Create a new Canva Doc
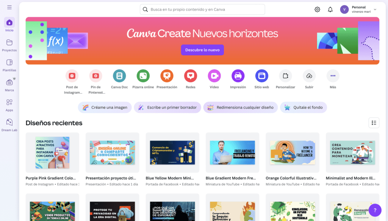Image resolution: width=388 pixels, height=221 pixels. point(119,76)
